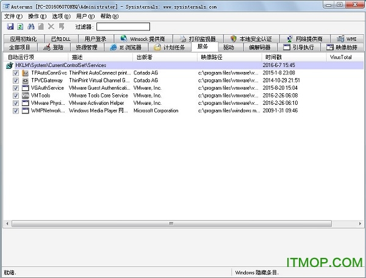Click the Delete X toolbar icon

51,27
